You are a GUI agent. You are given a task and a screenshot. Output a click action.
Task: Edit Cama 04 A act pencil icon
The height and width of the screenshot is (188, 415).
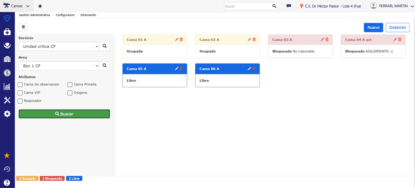tap(395, 39)
